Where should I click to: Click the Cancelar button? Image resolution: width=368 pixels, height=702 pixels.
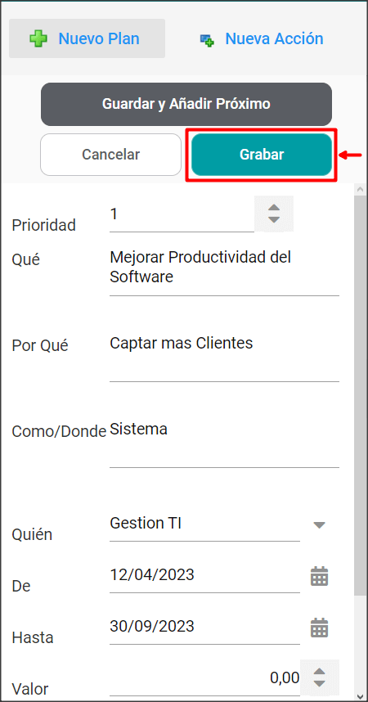[x=110, y=155]
